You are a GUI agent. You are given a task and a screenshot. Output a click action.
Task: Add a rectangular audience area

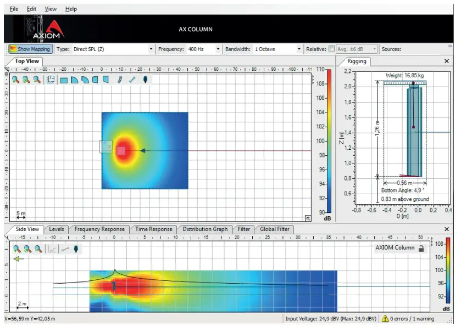(x=64, y=80)
